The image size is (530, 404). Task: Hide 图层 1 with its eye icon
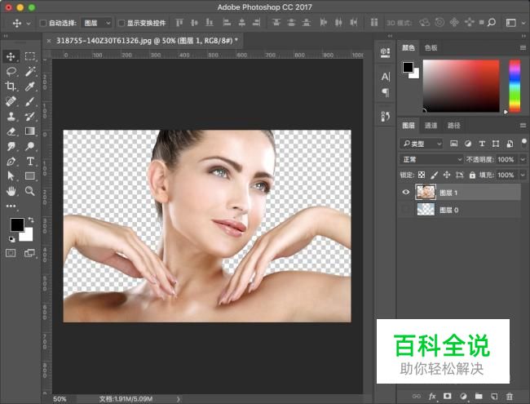click(406, 192)
